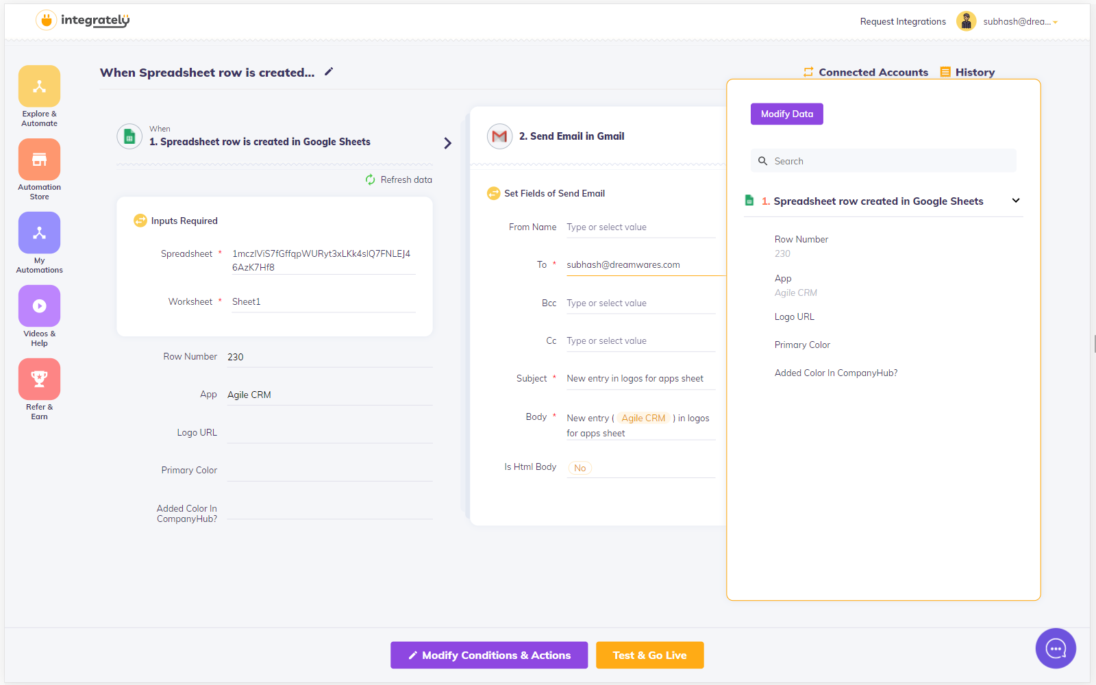Open Explore & Automate sidebar icon

[39, 86]
